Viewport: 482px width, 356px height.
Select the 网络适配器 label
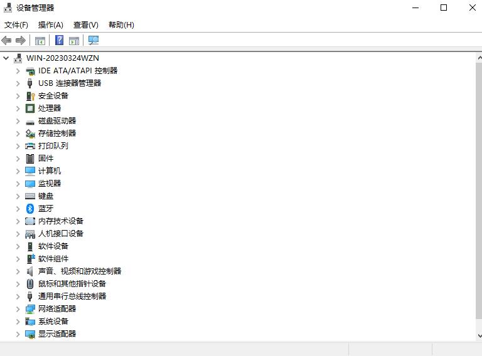pos(57,309)
